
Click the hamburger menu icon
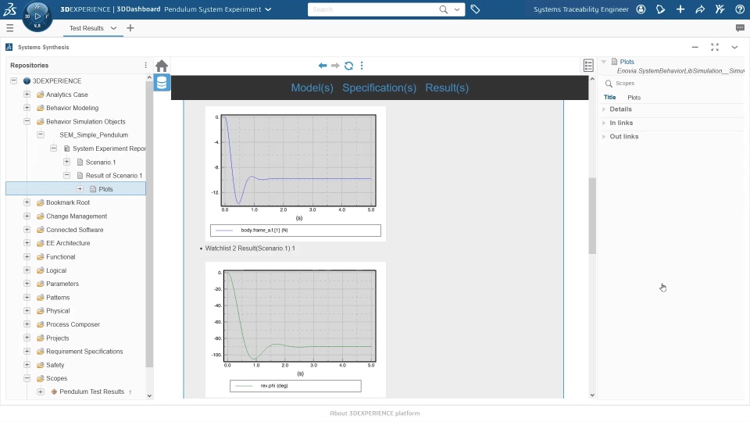click(x=9, y=28)
